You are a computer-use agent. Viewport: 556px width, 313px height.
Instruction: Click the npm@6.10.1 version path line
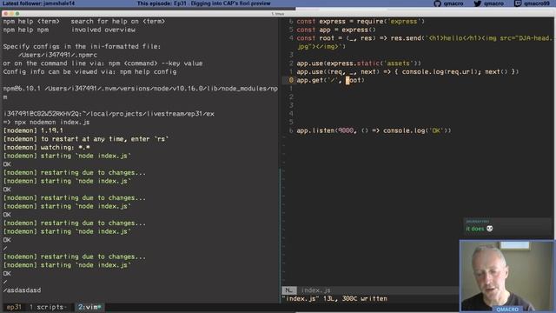(x=141, y=92)
